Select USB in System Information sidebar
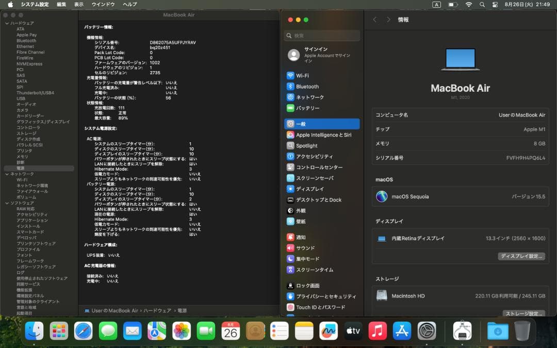557x348 pixels. point(21,98)
